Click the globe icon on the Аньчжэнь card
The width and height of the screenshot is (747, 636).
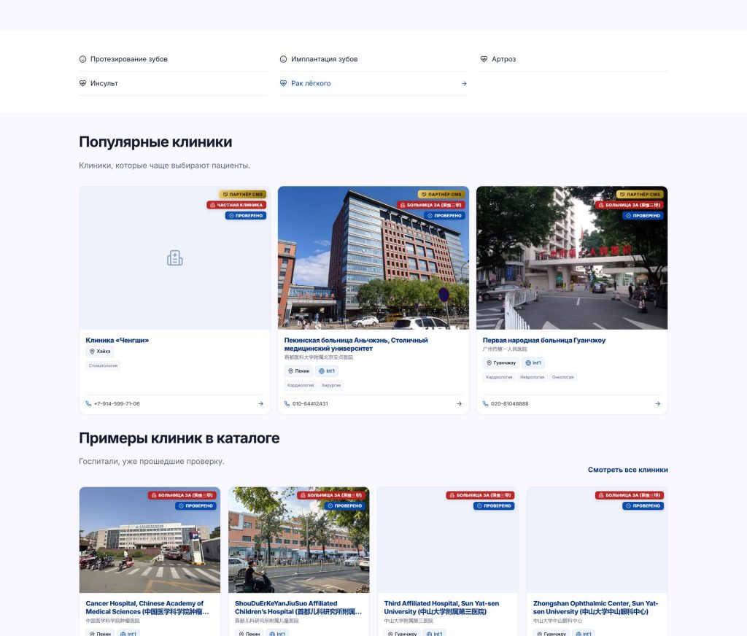tap(321, 371)
